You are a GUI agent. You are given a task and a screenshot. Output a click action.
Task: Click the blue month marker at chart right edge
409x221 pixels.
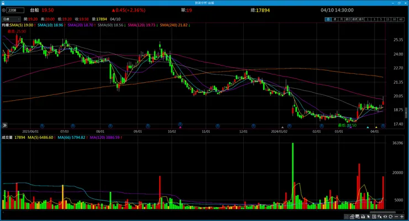pos(382,126)
